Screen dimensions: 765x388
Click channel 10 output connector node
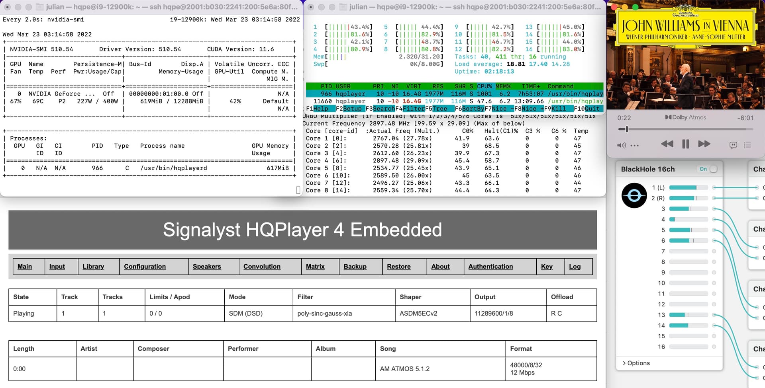tap(714, 283)
